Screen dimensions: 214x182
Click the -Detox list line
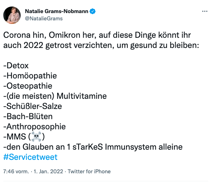click(16, 65)
